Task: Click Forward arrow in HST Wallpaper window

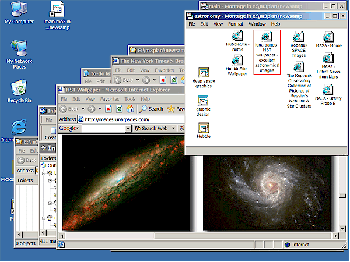Action: click(x=92, y=109)
